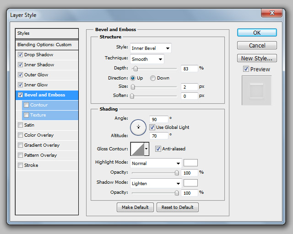
Task: Toggle Use Global Light checkbox
Action: pos(152,127)
